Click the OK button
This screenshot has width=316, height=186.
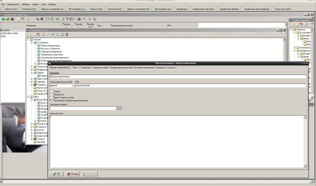pyautogui.click(x=56, y=174)
